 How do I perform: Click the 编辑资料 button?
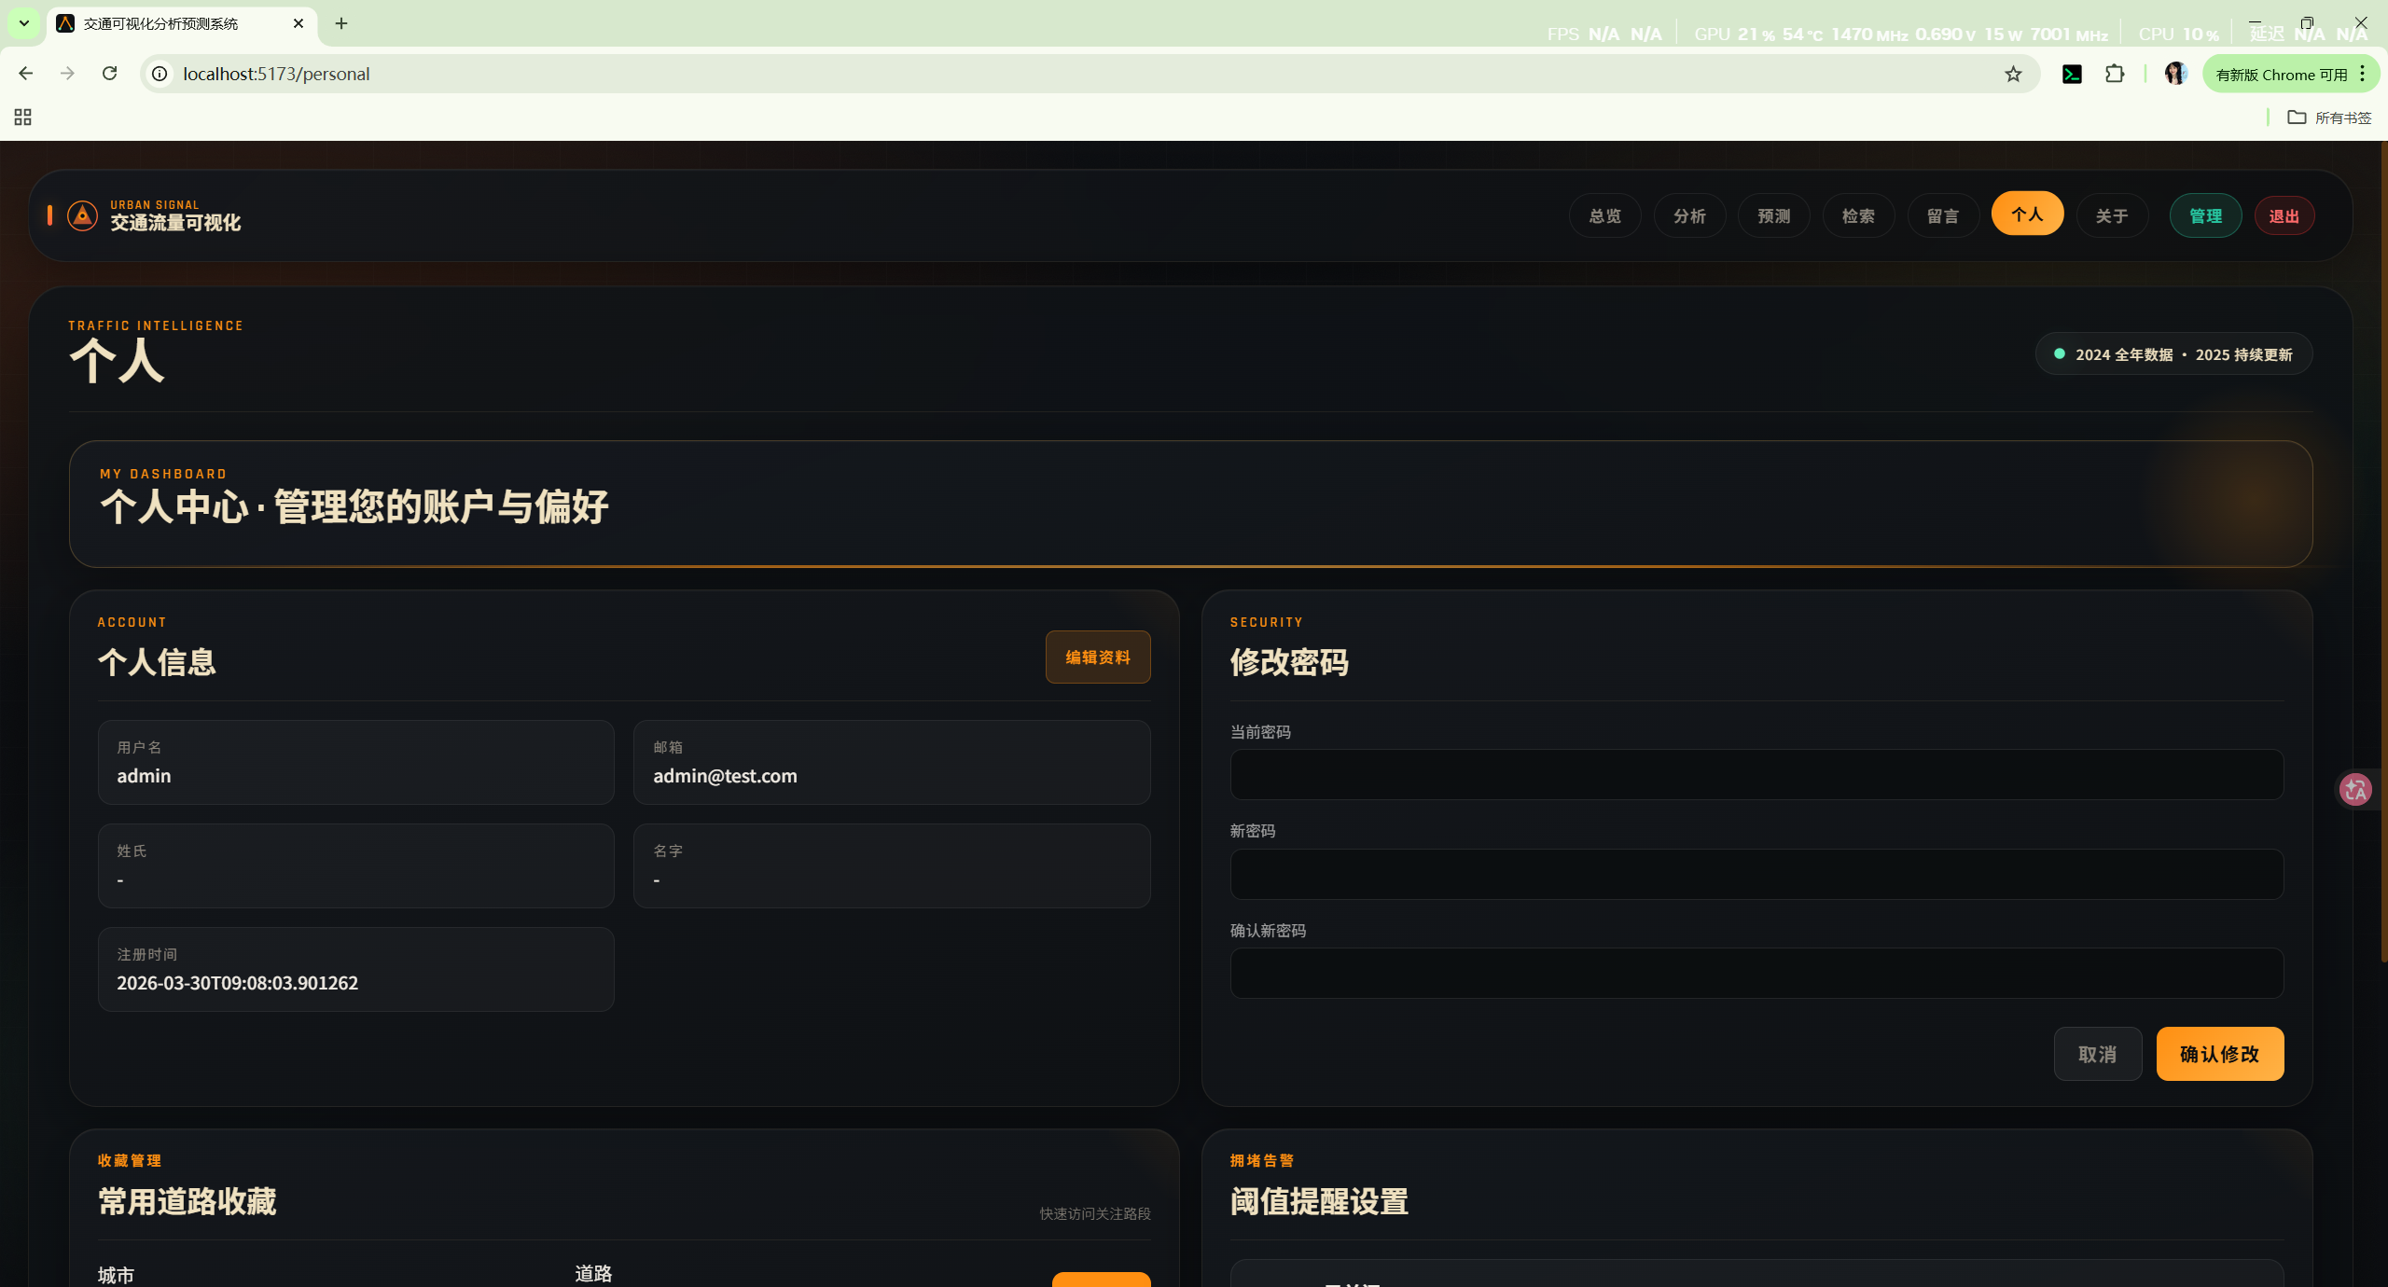click(1097, 657)
